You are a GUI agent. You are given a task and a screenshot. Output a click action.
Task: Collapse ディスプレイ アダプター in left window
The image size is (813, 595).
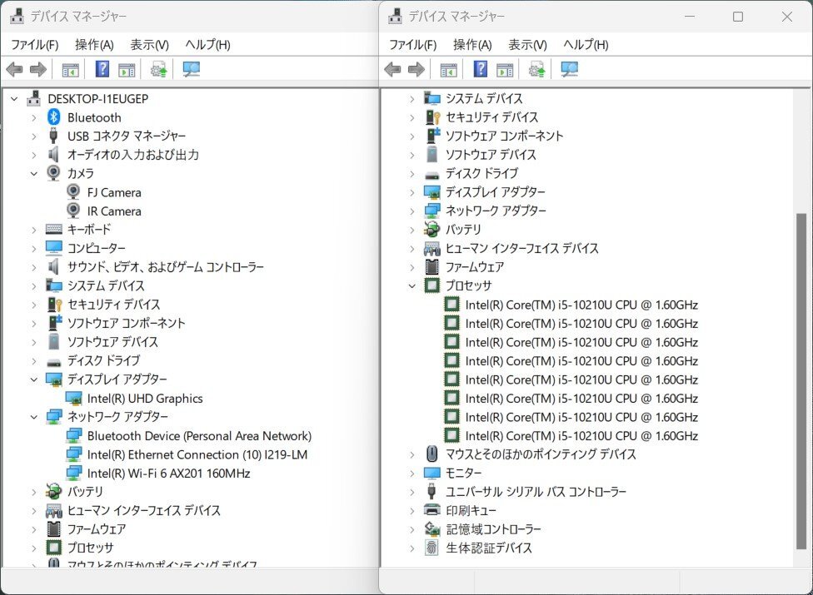pyautogui.click(x=33, y=379)
